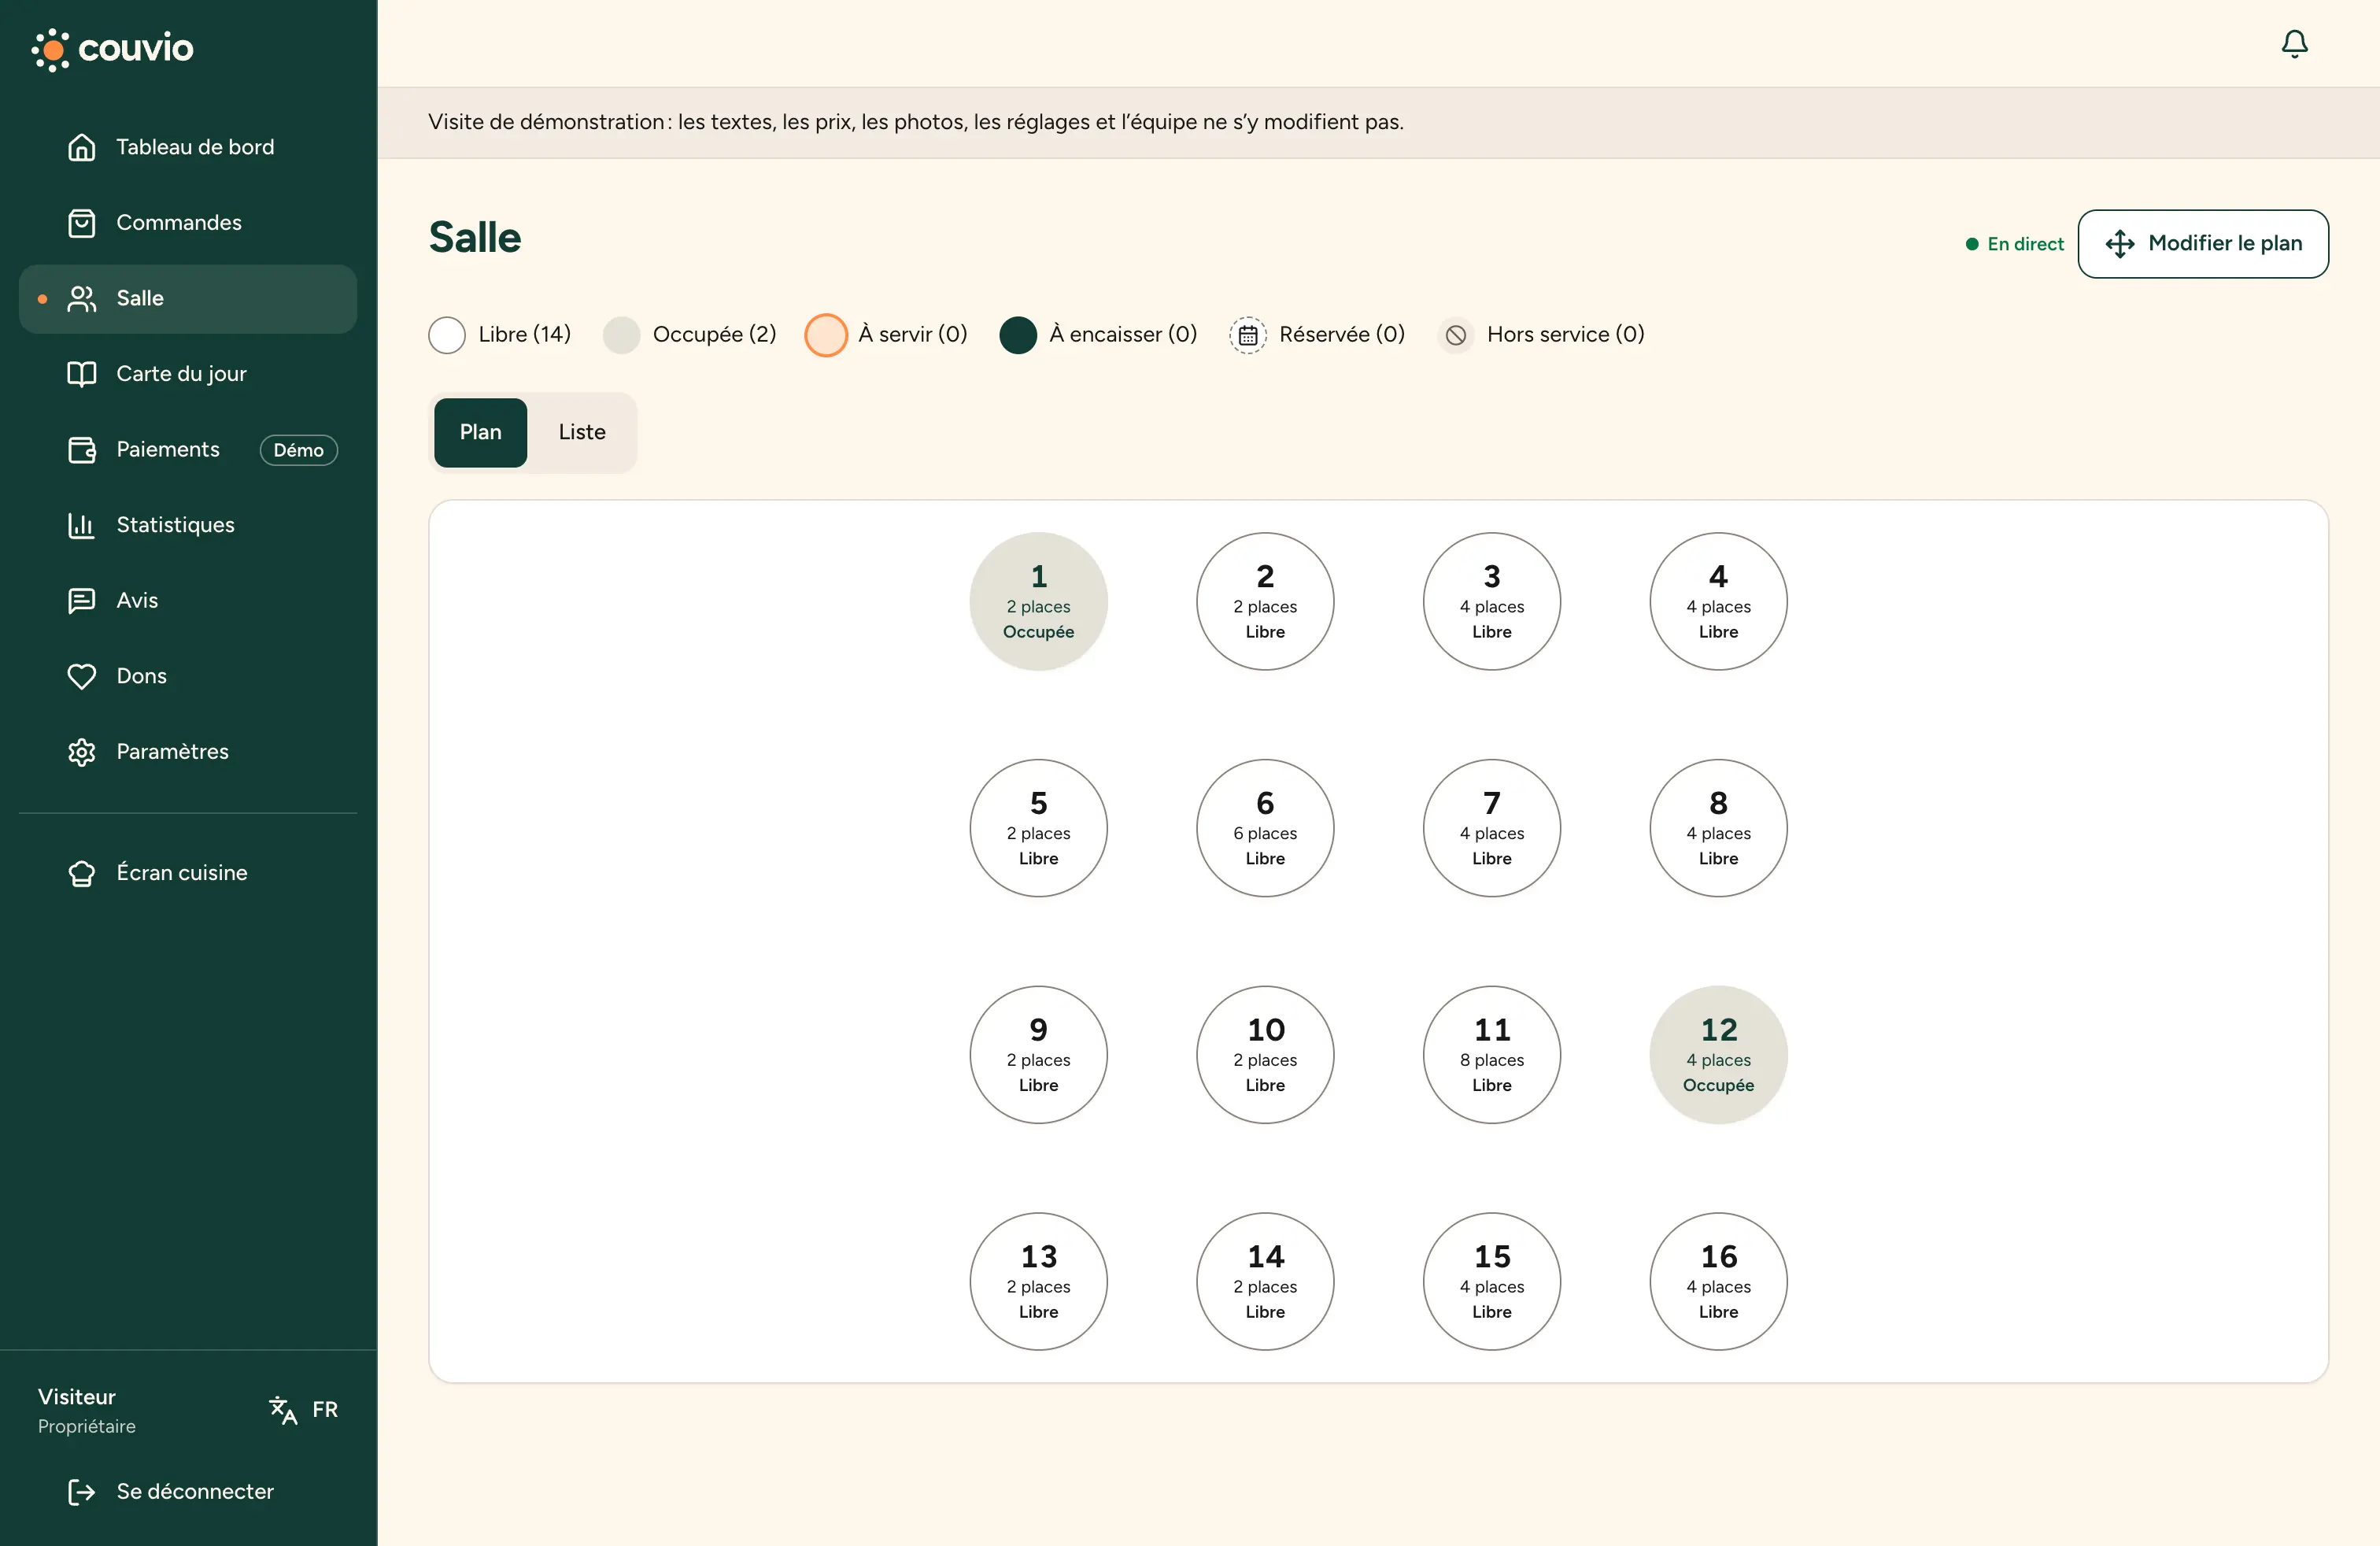Select the Plan view tab
This screenshot has height=1546, width=2380.
click(x=480, y=432)
